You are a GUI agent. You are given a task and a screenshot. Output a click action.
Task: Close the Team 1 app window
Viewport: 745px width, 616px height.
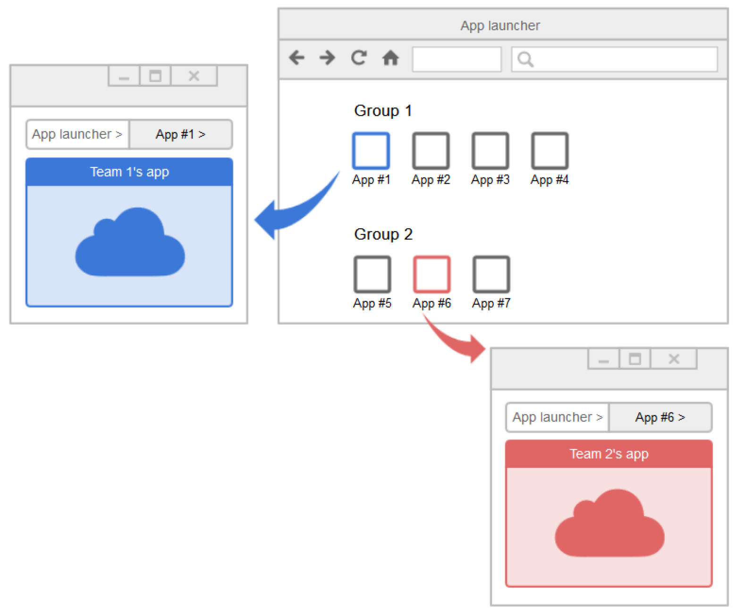click(194, 76)
